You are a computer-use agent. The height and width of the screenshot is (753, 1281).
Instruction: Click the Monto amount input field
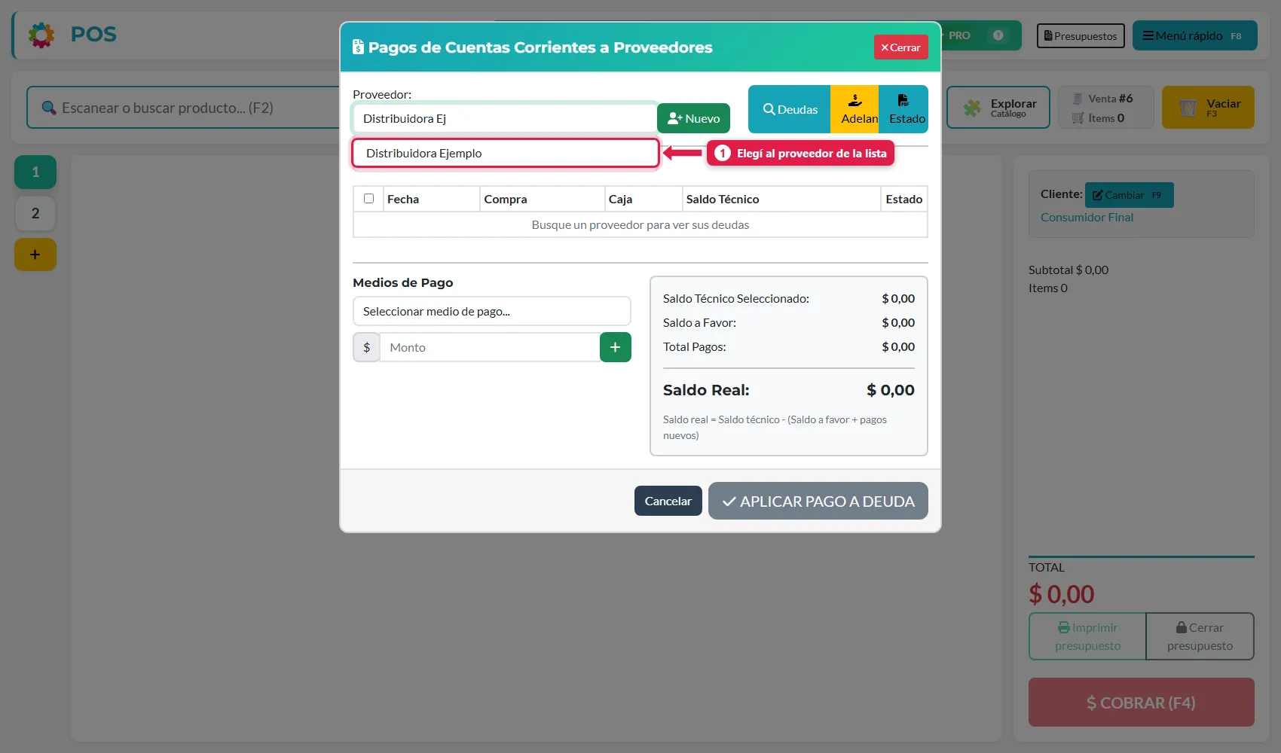pos(490,347)
